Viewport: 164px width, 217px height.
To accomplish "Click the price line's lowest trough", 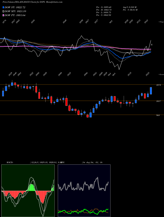I will coord(119,69).
